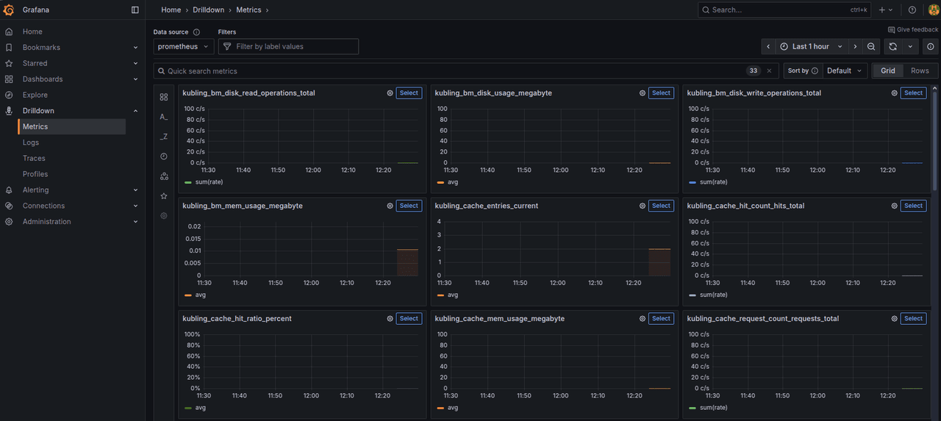Open the bookmarks star icon in the side toolbar
This screenshot has height=421, width=941.
click(x=164, y=196)
